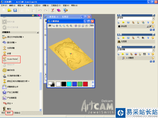Collapse the 浮雕操作 section in the assistant
The height and width of the screenshot is (118, 158).
point(38,32)
